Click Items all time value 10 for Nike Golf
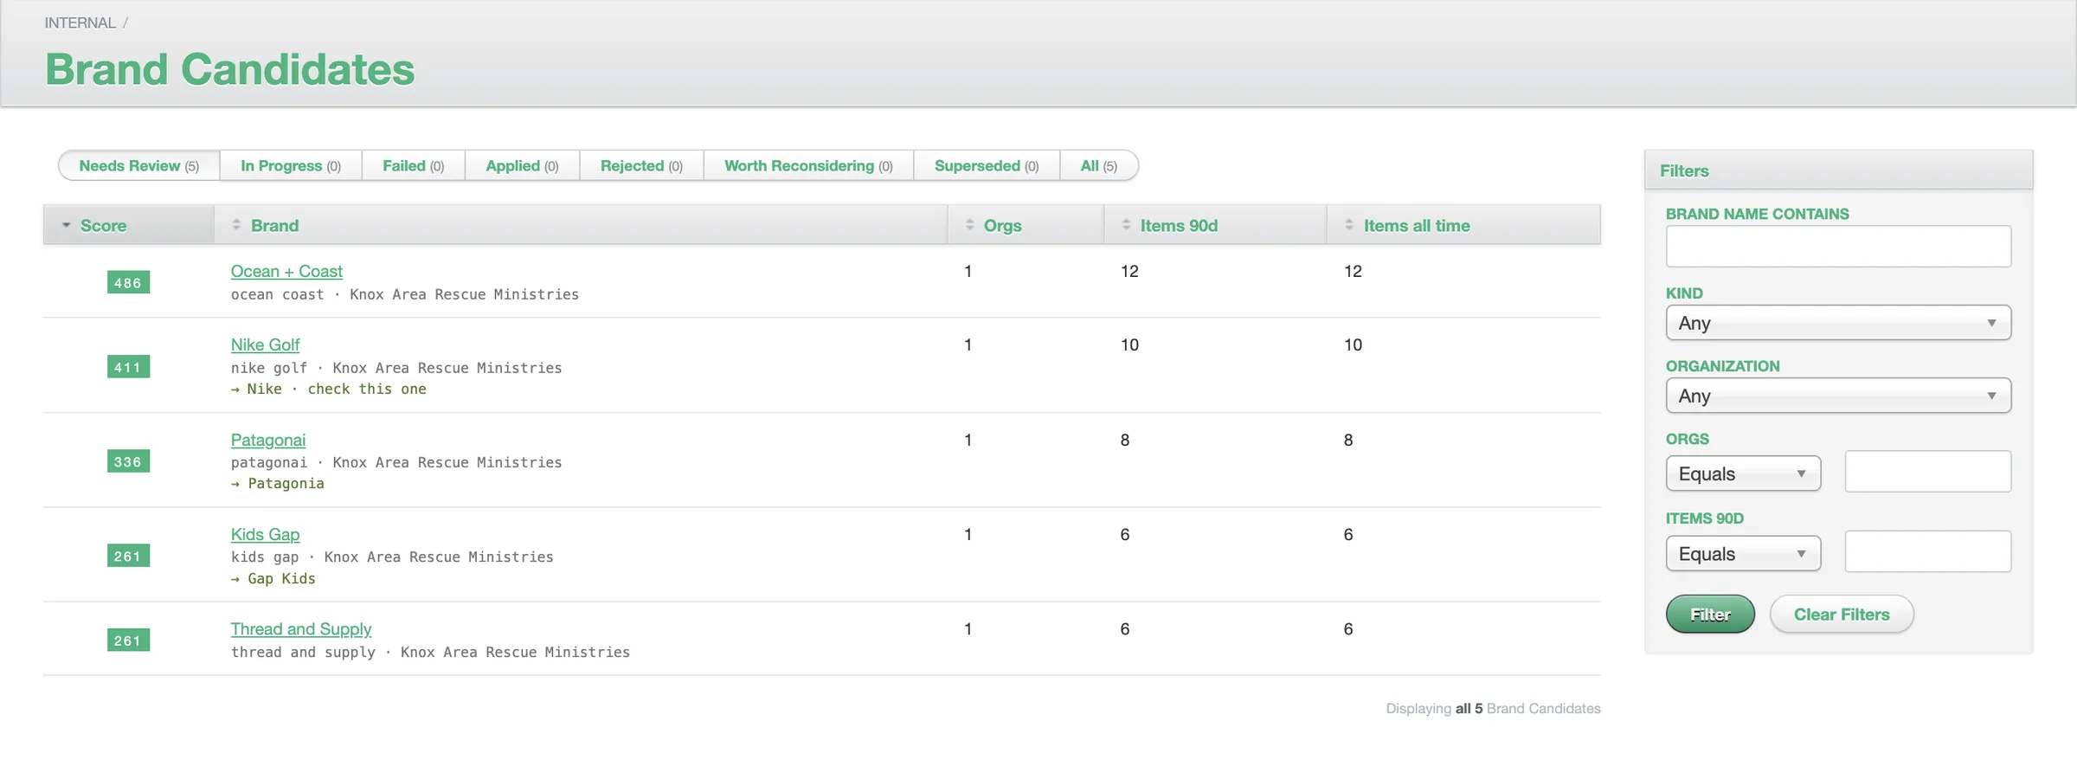2077x779 pixels. pos(1353,344)
